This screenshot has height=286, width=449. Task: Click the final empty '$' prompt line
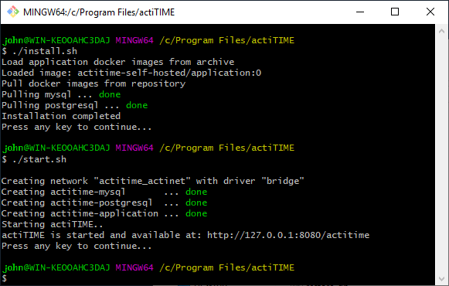(x=5, y=278)
